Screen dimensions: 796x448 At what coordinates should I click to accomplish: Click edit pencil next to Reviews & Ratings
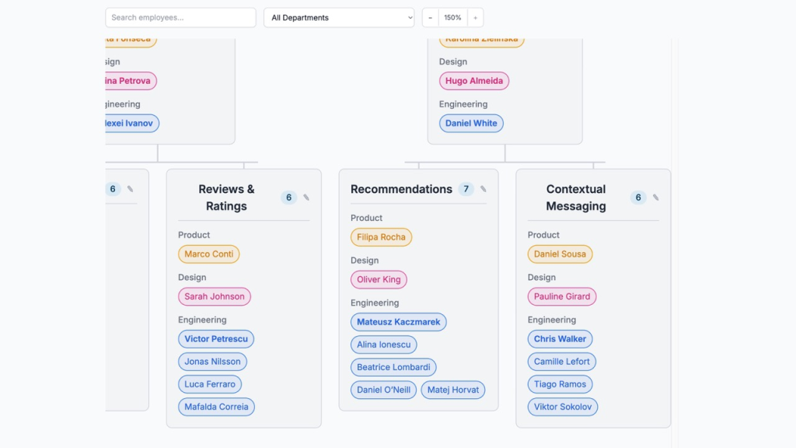[x=306, y=198]
